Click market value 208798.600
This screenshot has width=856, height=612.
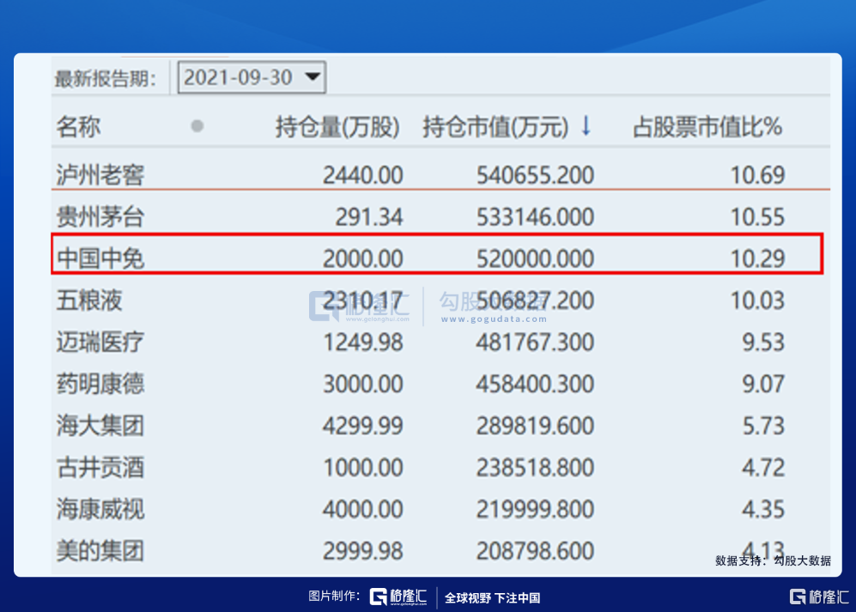click(535, 551)
